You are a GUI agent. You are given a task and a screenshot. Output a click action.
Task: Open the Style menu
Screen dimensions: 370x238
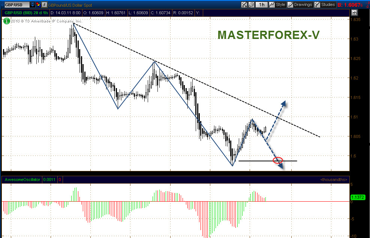pyautogui.click(x=277, y=5)
